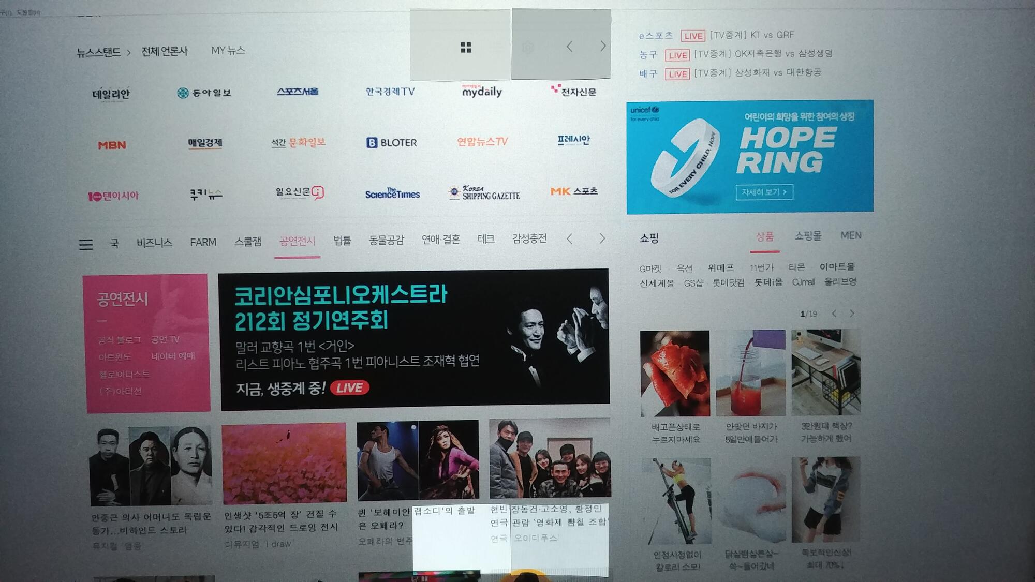Go to previous shopping page arrow
Screen dimensions: 1035x582
coord(834,314)
